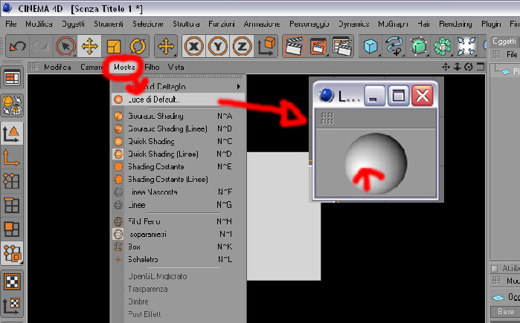Select Scheletro display entry
This screenshot has height=323, width=520.
click(179, 259)
